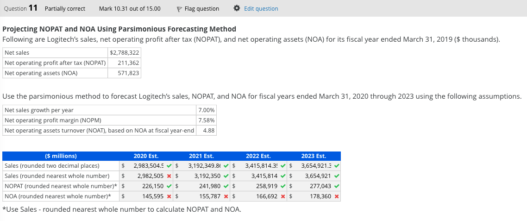This screenshot has height=221, width=527.
Task: Click the Net sales growth per year label
Action: pyautogui.click(x=39, y=110)
